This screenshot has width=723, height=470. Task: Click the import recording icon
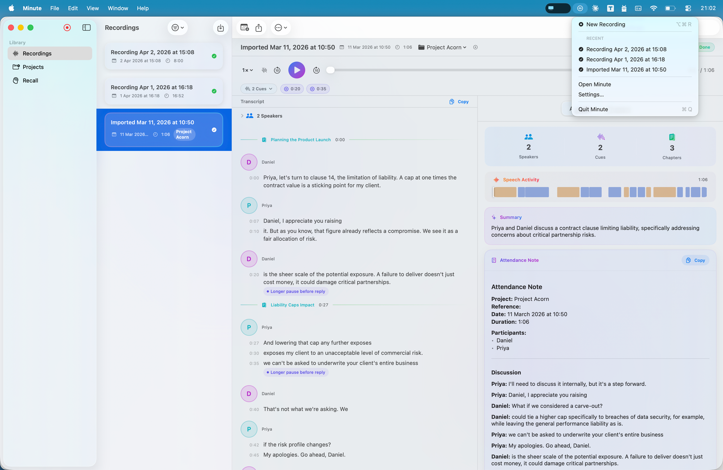click(221, 28)
